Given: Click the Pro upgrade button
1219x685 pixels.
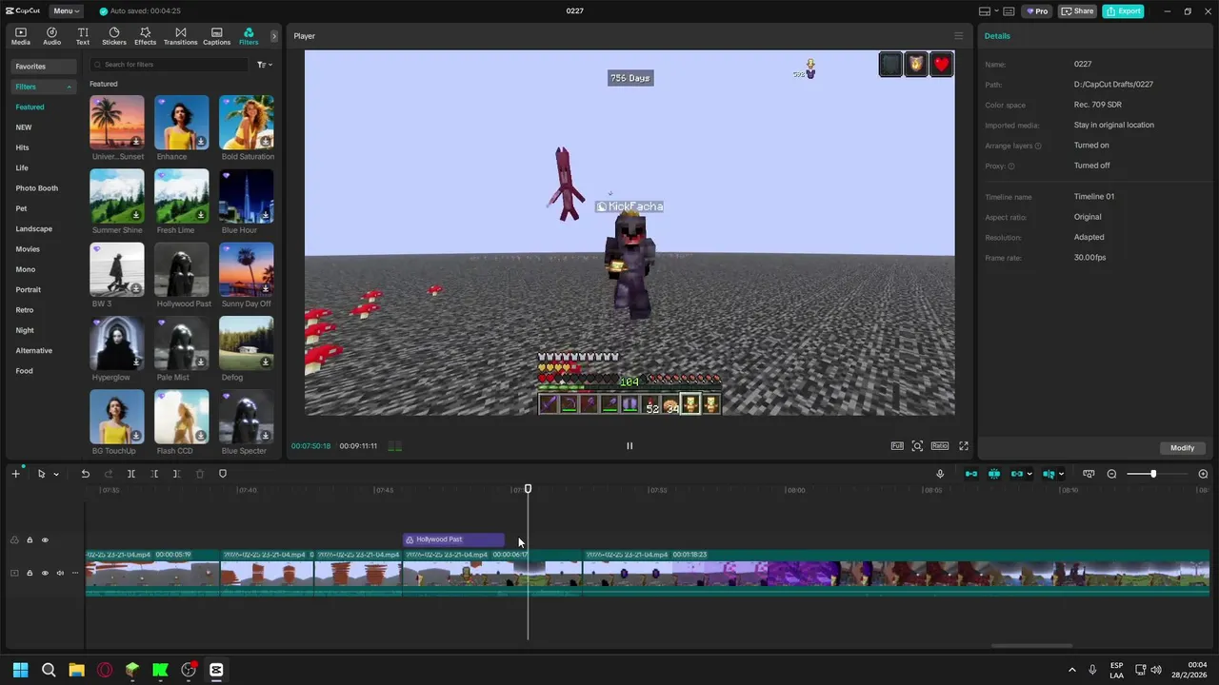Looking at the screenshot, I should tap(1037, 11).
